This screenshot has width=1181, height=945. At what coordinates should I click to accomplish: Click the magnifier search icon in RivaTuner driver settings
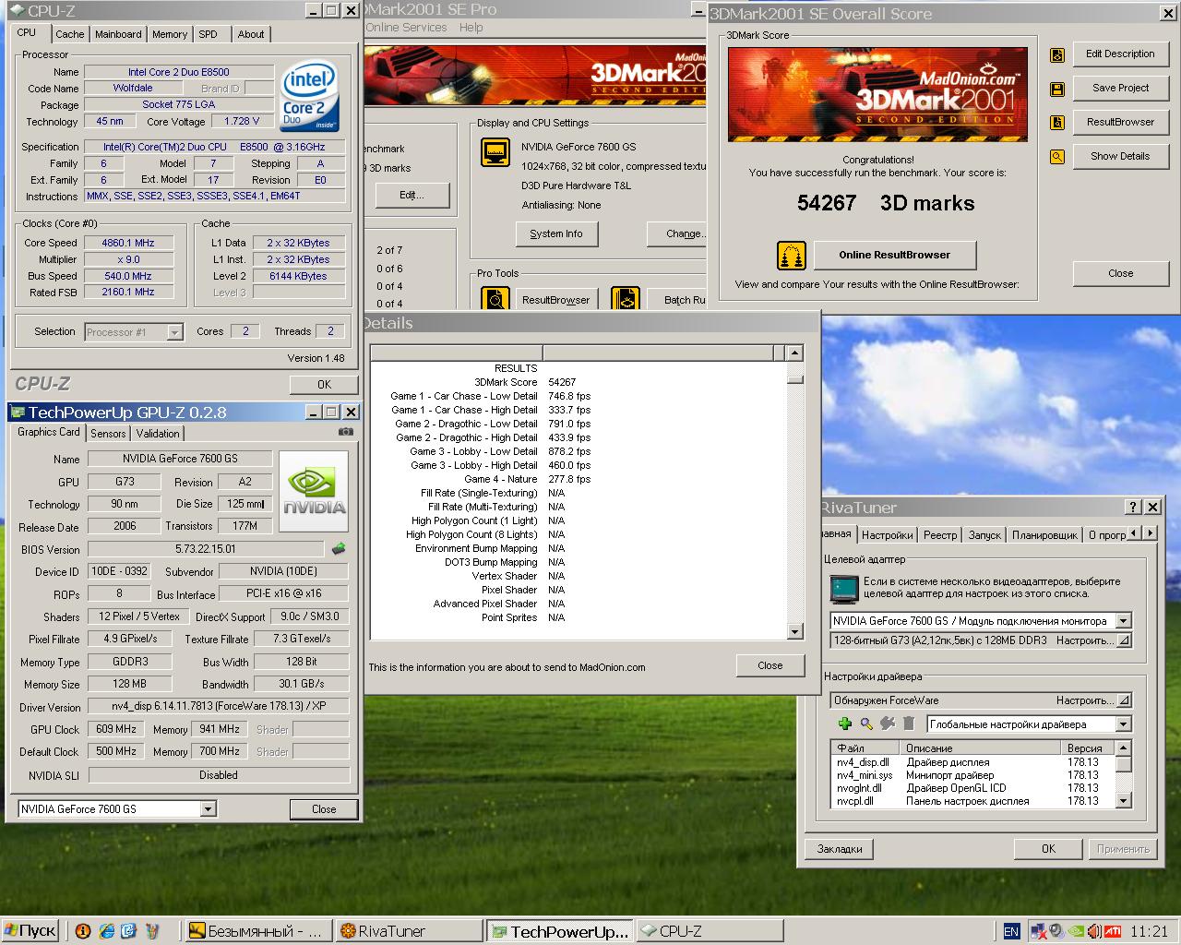(865, 724)
